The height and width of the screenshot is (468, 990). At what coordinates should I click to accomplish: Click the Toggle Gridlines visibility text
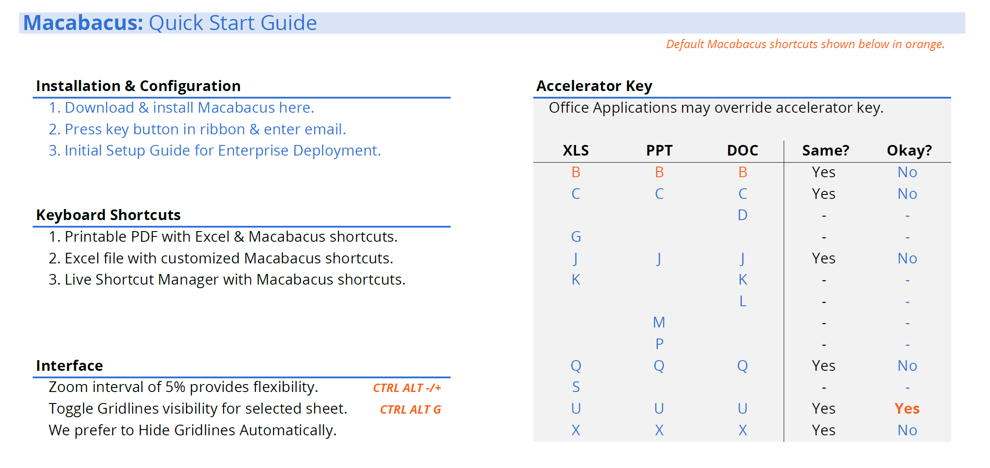198,409
